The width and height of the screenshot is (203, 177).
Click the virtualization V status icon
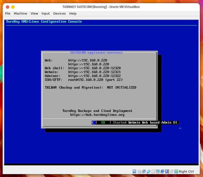[x=167, y=171]
